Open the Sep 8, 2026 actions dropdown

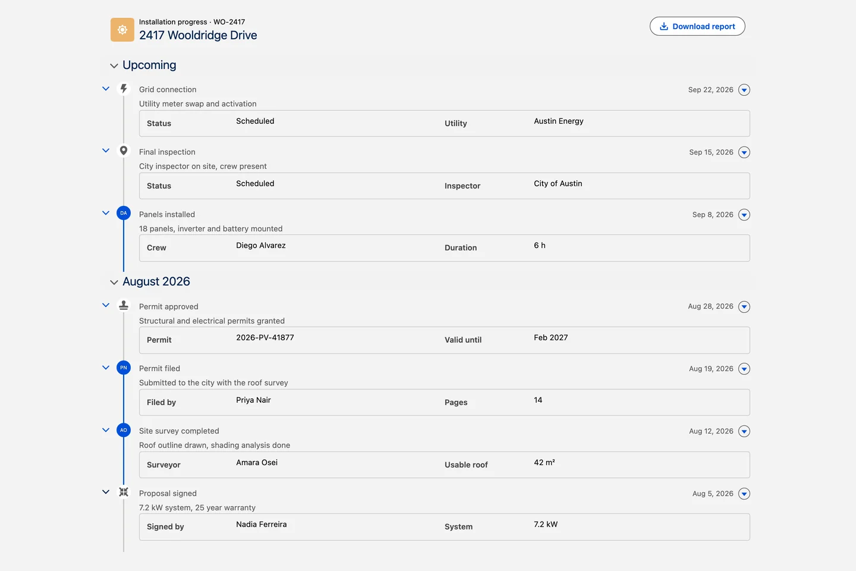[x=744, y=215]
